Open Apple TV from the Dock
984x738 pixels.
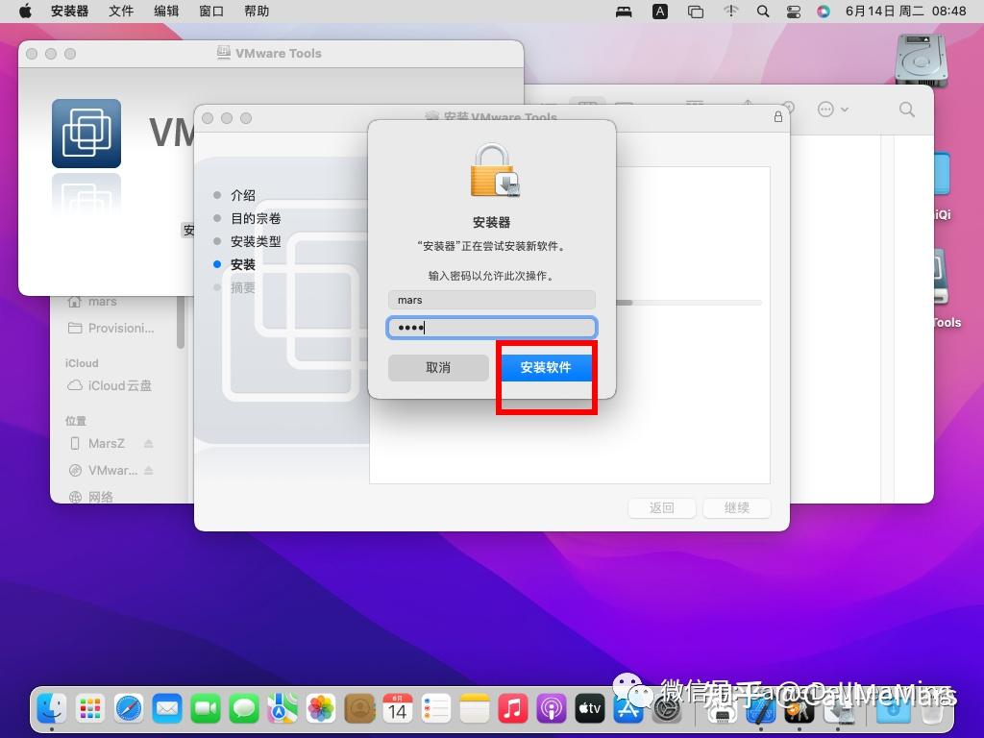pos(590,709)
